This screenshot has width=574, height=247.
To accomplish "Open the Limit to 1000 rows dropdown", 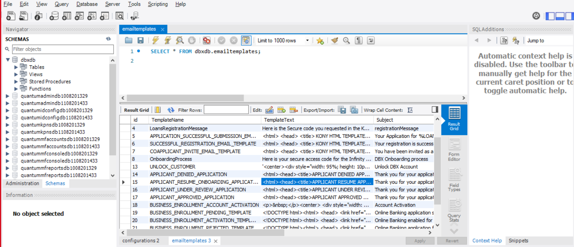I will (307, 41).
